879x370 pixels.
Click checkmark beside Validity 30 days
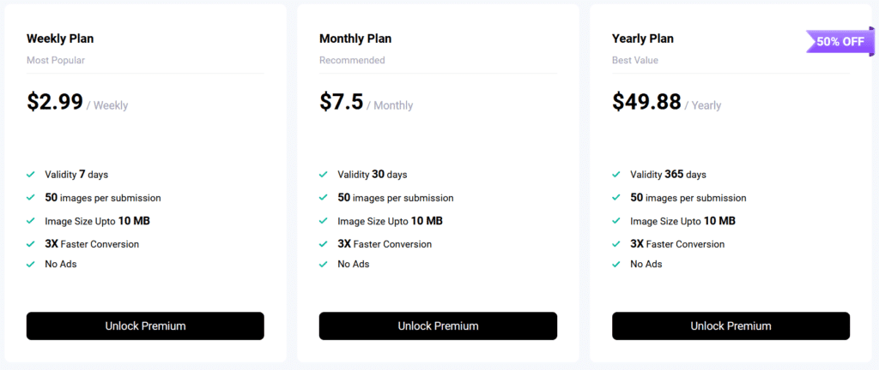tap(324, 175)
